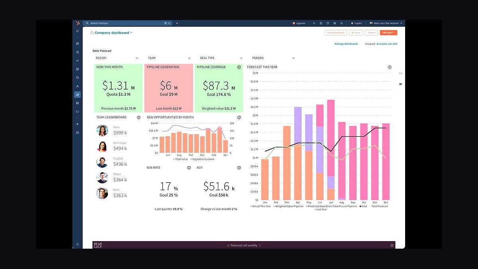The image size is (478, 269).
Task: Select Martin's avatar in the leaderboard
Action: (102, 177)
